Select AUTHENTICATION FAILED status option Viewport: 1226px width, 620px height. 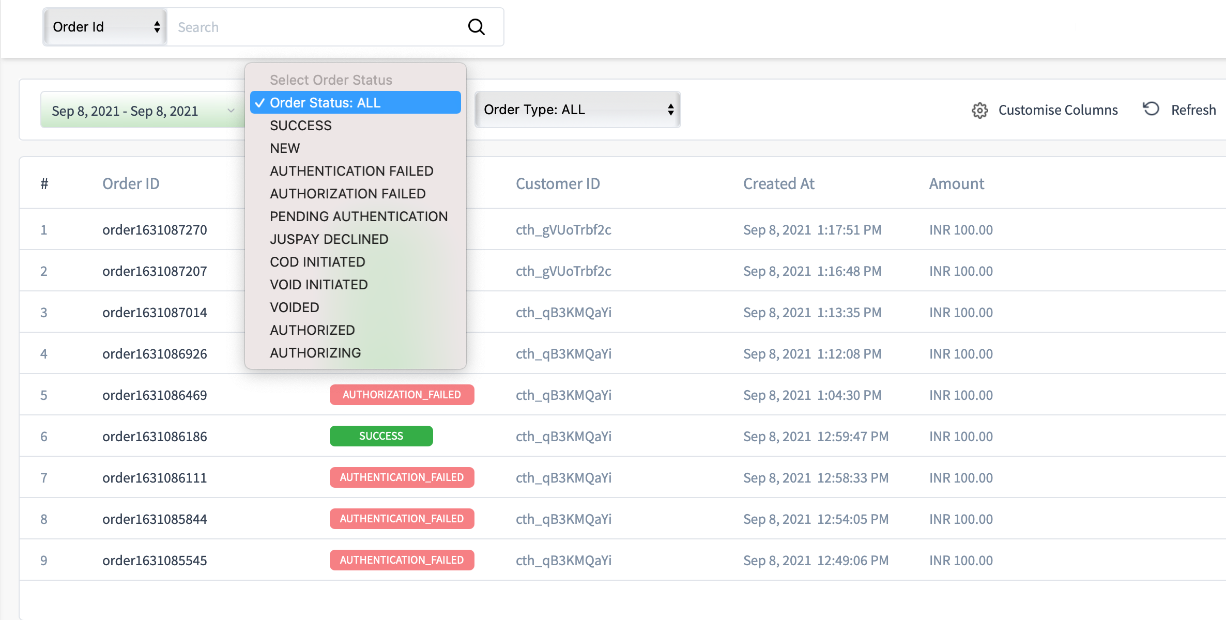click(x=356, y=171)
